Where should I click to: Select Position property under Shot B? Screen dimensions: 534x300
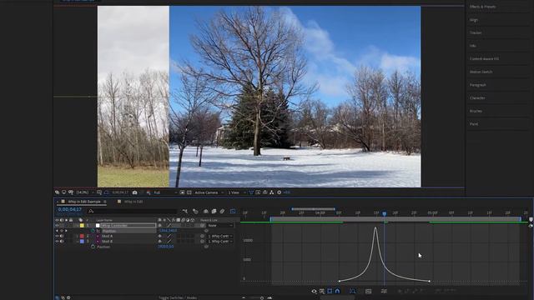pos(103,247)
